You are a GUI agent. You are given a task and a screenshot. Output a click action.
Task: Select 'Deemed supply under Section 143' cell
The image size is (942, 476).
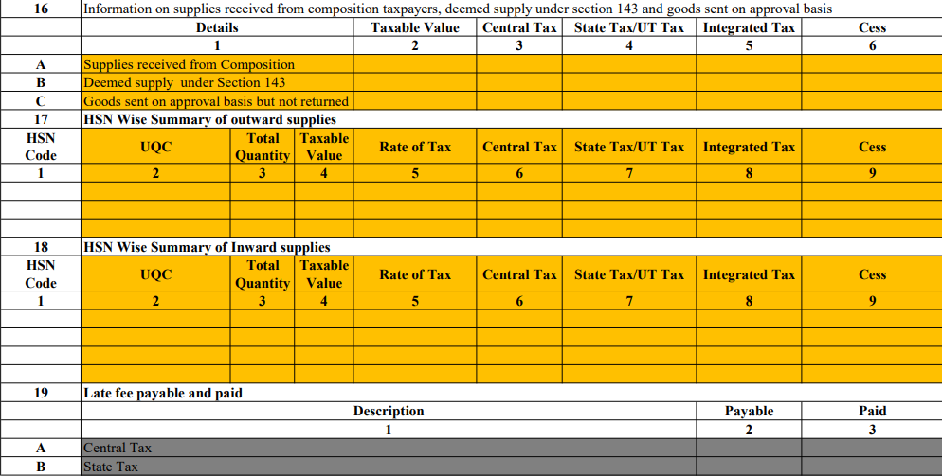(x=217, y=83)
